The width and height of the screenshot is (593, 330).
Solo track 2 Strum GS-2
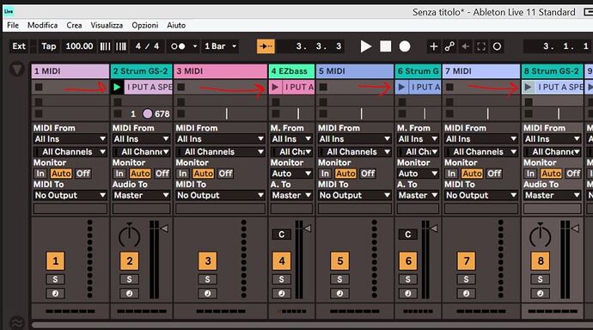tap(129, 279)
